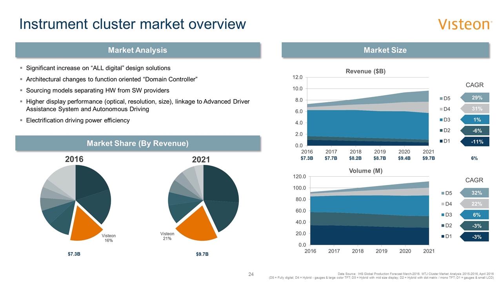This screenshot has width=502, height=282.
Task: Click the D2 legend swatch in the Revenue chart
Action: tap(442, 130)
